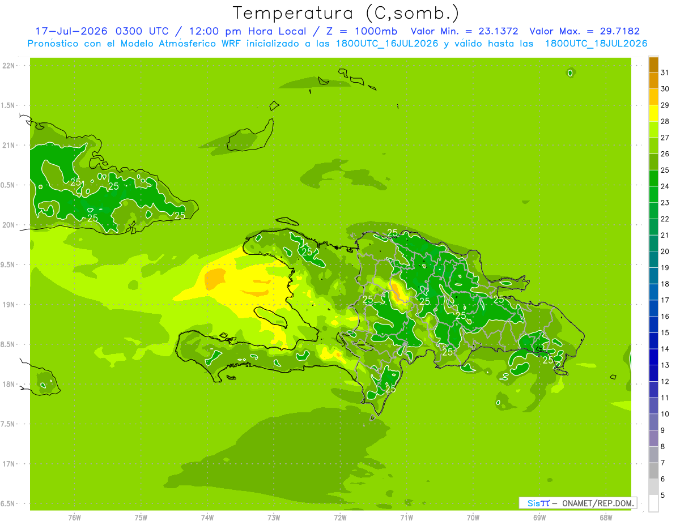Click the title 'Temperatura (C,somb.)'
The width and height of the screenshot is (680, 525).
click(346, 13)
